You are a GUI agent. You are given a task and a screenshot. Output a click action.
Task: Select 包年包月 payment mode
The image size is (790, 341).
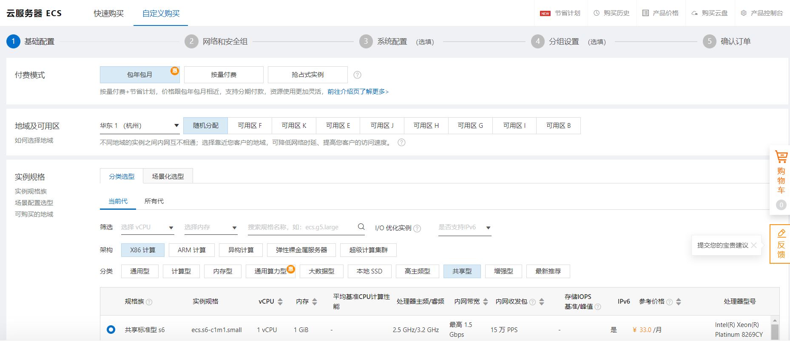point(139,75)
